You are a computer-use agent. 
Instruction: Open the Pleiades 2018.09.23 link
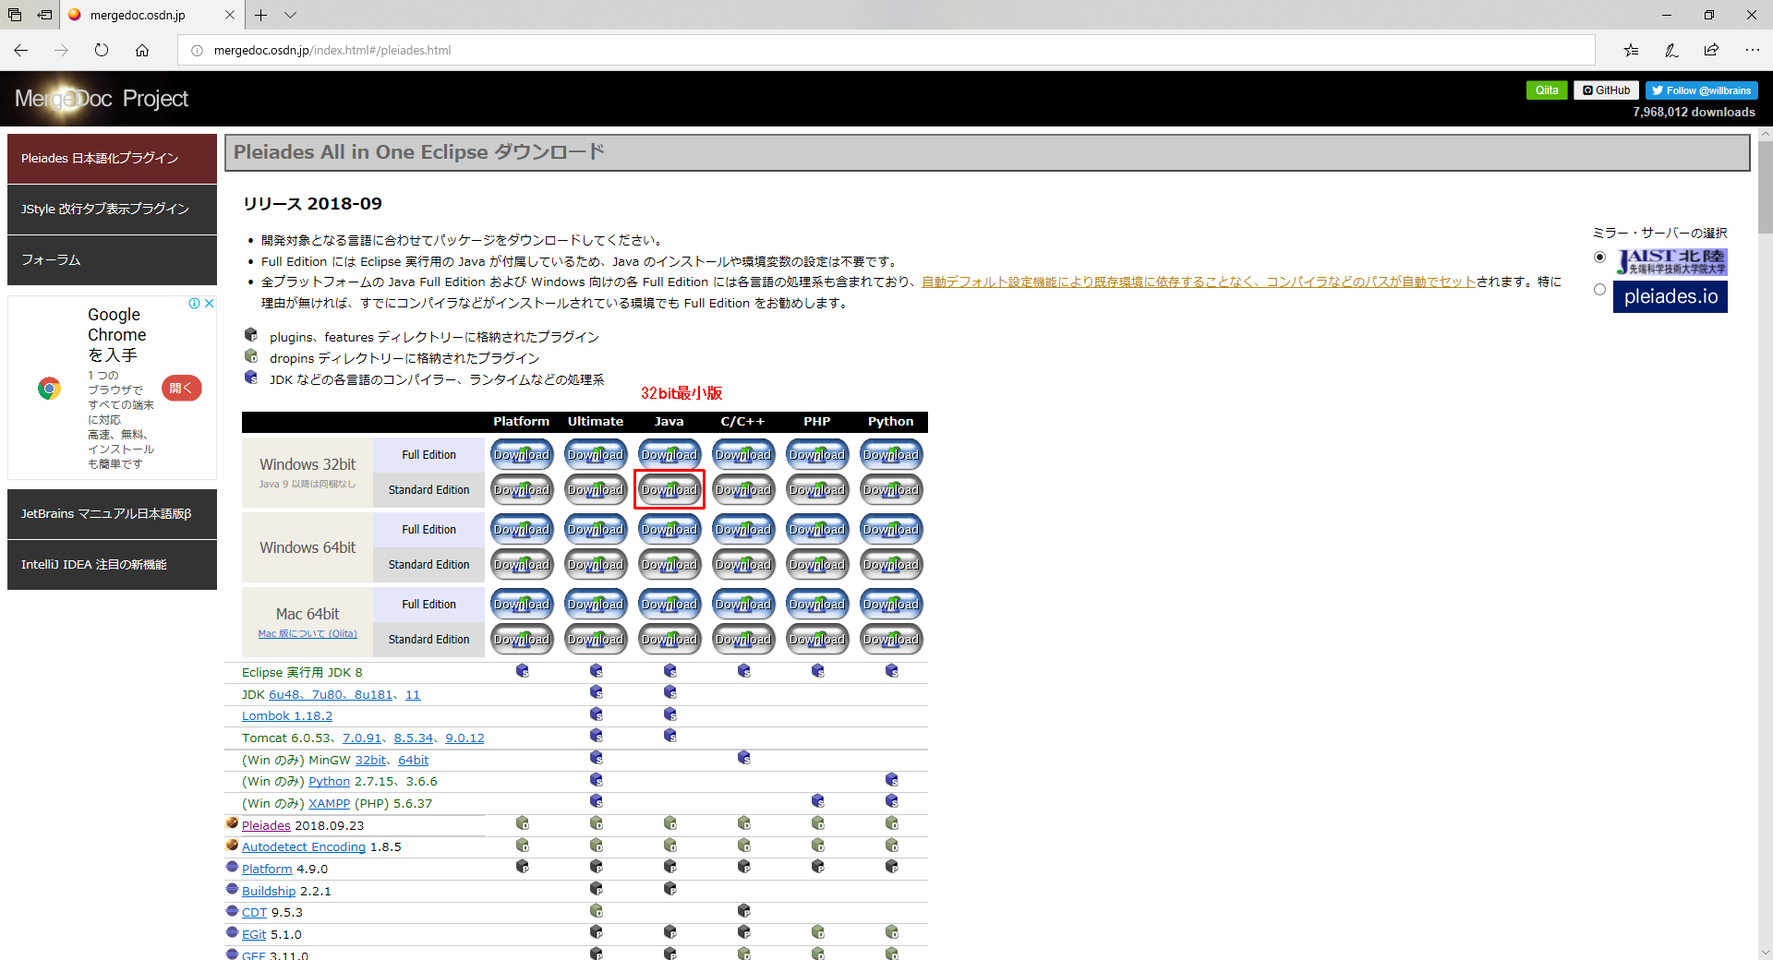pyautogui.click(x=266, y=826)
